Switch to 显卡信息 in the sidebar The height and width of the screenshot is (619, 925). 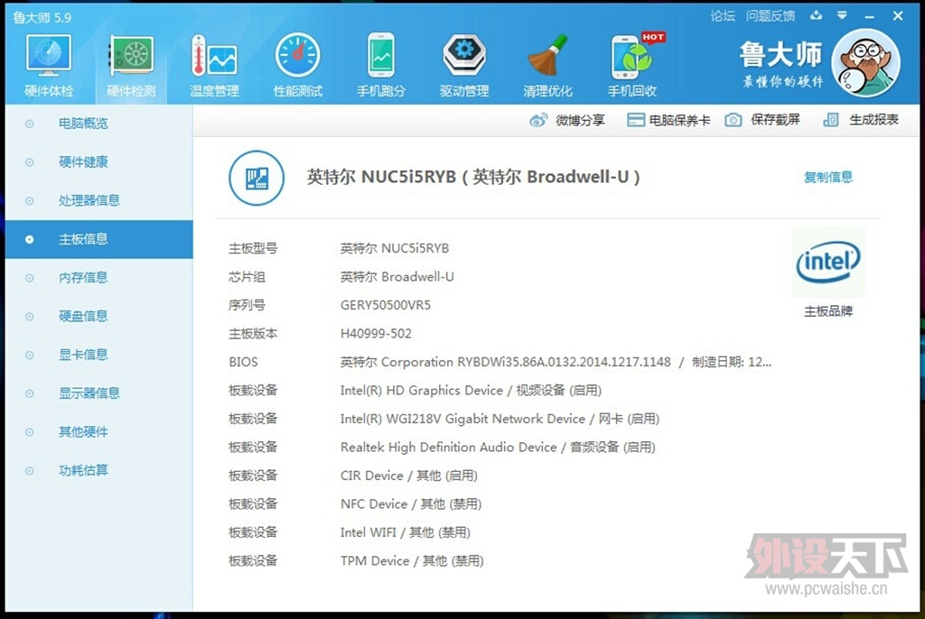(x=83, y=355)
